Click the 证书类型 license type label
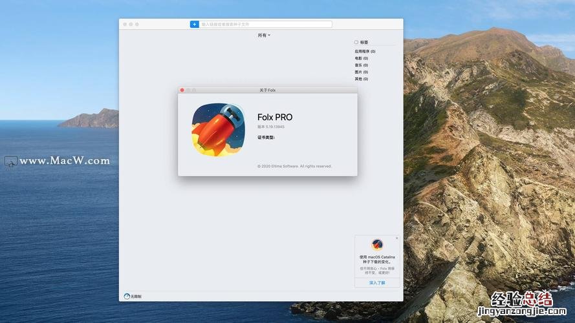Image resolution: width=575 pixels, height=323 pixels. 266,137
